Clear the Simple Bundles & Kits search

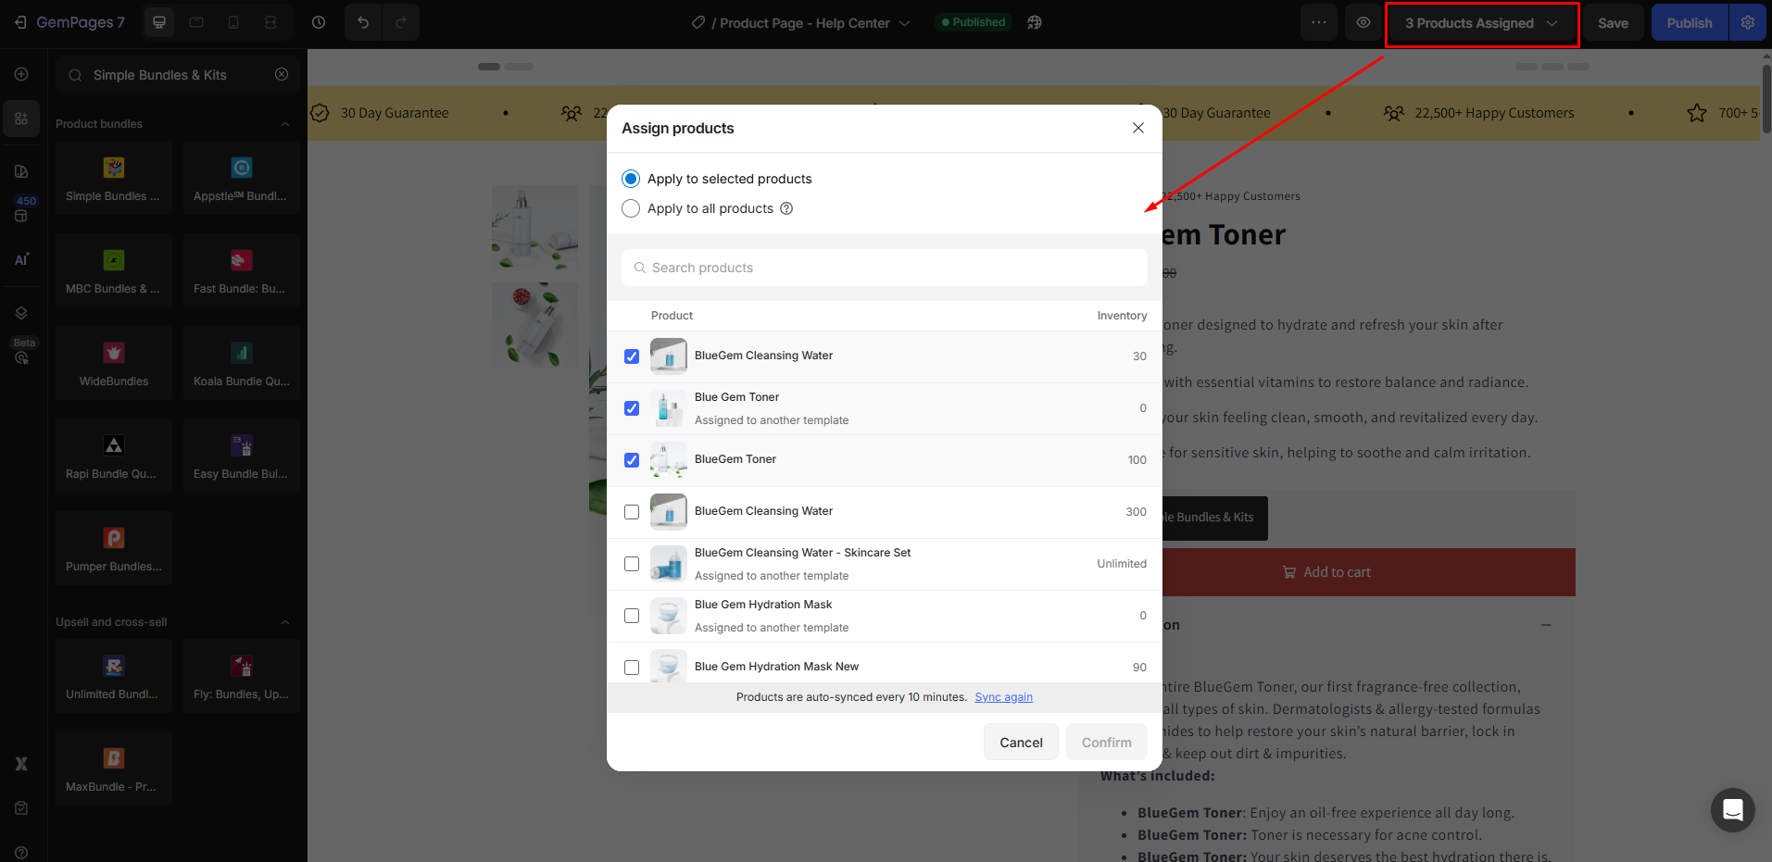pyautogui.click(x=282, y=74)
